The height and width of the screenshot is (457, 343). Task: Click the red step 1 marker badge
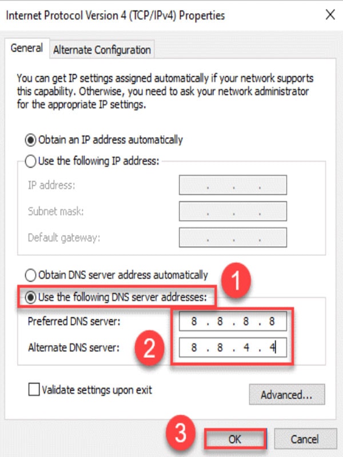236,280
